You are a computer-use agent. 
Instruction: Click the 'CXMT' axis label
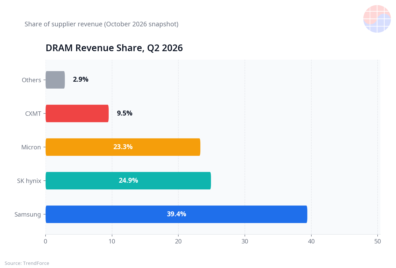click(33, 114)
